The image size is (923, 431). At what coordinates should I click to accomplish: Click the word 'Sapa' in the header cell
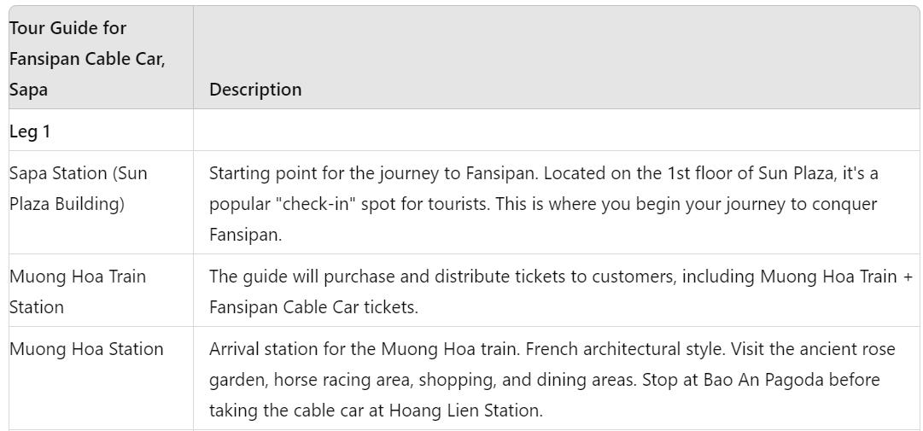(28, 90)
